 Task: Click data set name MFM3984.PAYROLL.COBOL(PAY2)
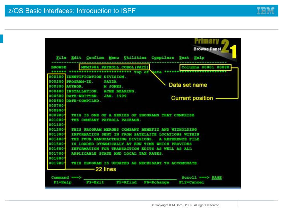click(114, 67)
